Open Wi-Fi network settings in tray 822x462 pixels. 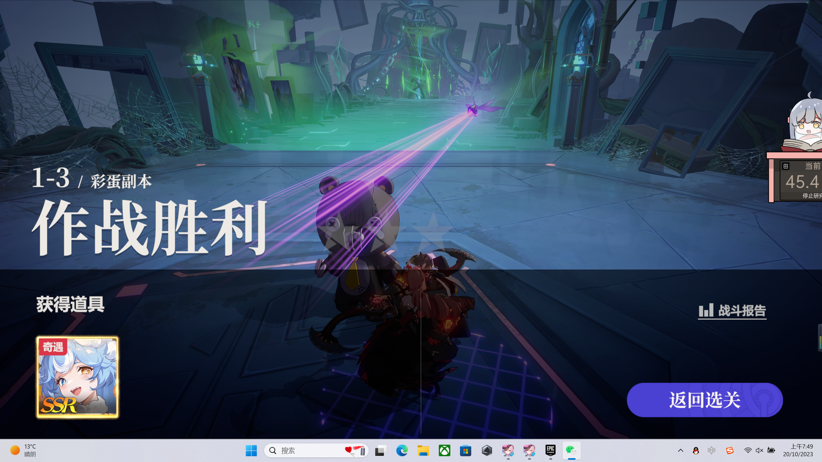click(x=748, y=450)
